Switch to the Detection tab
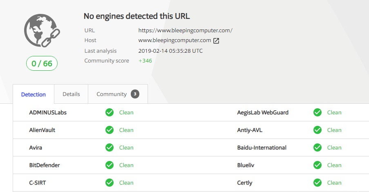The width and height of the screenshot is (369, 192). 34,94
